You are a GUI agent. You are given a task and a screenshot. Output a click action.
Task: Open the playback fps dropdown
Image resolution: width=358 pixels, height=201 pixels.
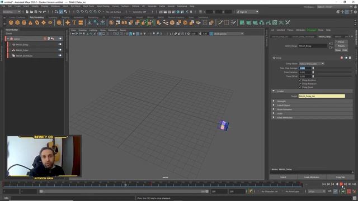[317, 192]
